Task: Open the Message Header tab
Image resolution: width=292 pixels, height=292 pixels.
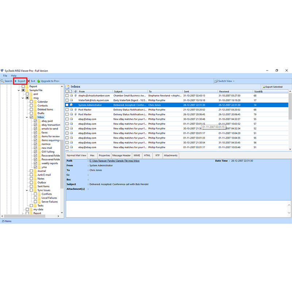Action: pyautogui.click(x=122, y=155)
